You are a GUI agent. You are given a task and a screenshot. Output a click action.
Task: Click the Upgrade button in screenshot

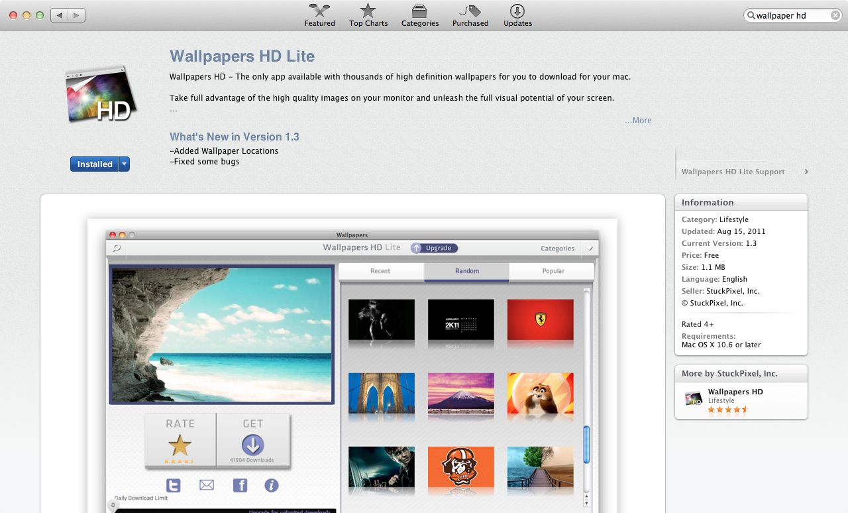tap(434, 248)
